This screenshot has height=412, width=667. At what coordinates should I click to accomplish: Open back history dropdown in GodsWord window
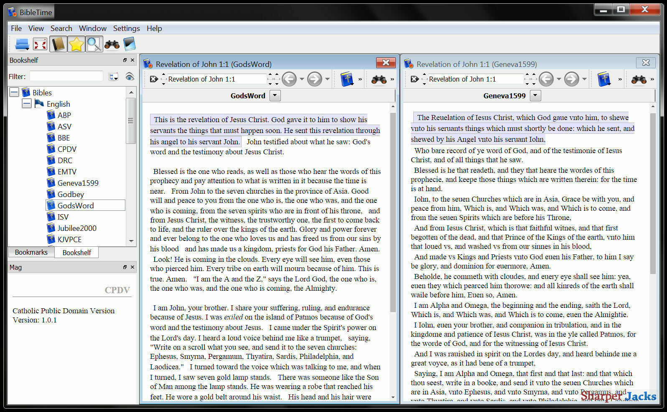[302, 79]
